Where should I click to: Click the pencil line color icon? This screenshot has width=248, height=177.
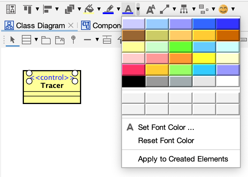tap(108, 9)
